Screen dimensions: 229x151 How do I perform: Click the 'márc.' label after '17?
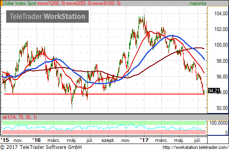tap(161, 140)
